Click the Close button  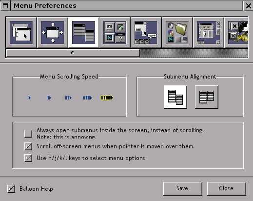coord(227,189)
